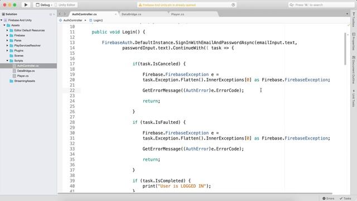This screenshot has width=357, height=201.
Task: Click 'if(task.IsCanceled)' code line
Action: click(x=159, y=64)
